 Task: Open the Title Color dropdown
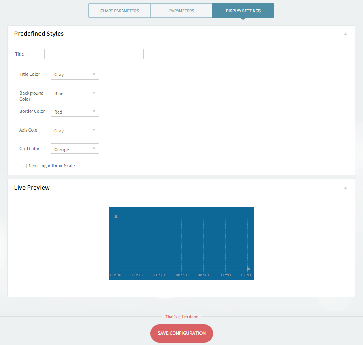pos(75,74)
